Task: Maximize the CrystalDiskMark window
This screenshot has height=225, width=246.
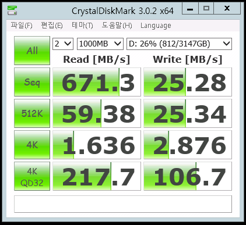Action: pyautogui.click(x=206, y=9)
